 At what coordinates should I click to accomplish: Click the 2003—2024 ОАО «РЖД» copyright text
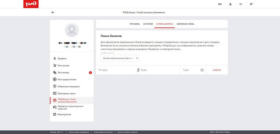220,132
